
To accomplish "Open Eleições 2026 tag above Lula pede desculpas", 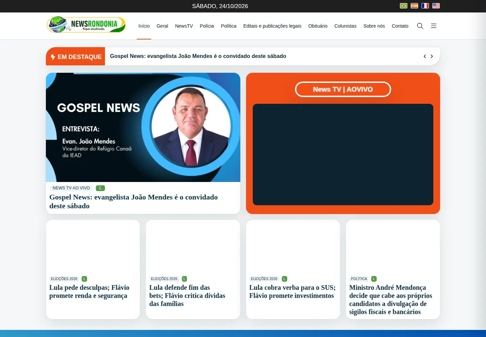I will (x=64, y=279).
